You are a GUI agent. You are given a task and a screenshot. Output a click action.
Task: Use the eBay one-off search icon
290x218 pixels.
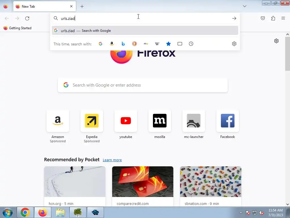[146, 44]
